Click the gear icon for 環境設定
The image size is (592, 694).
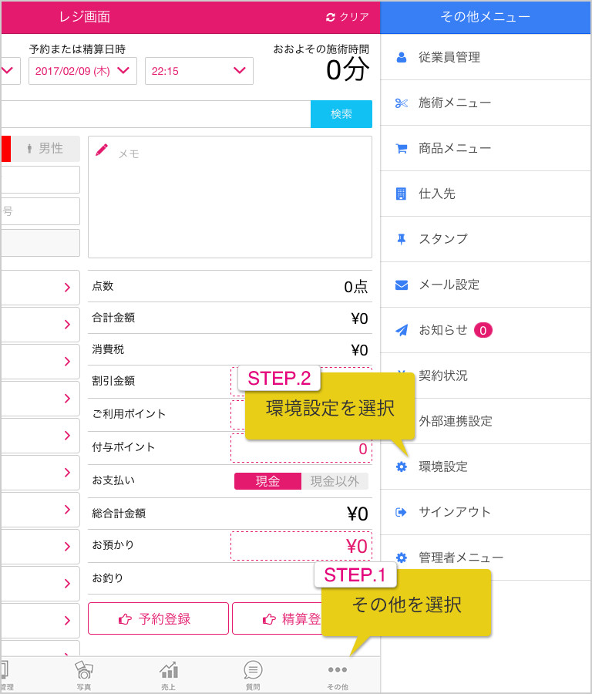click(x=402, y=467)
